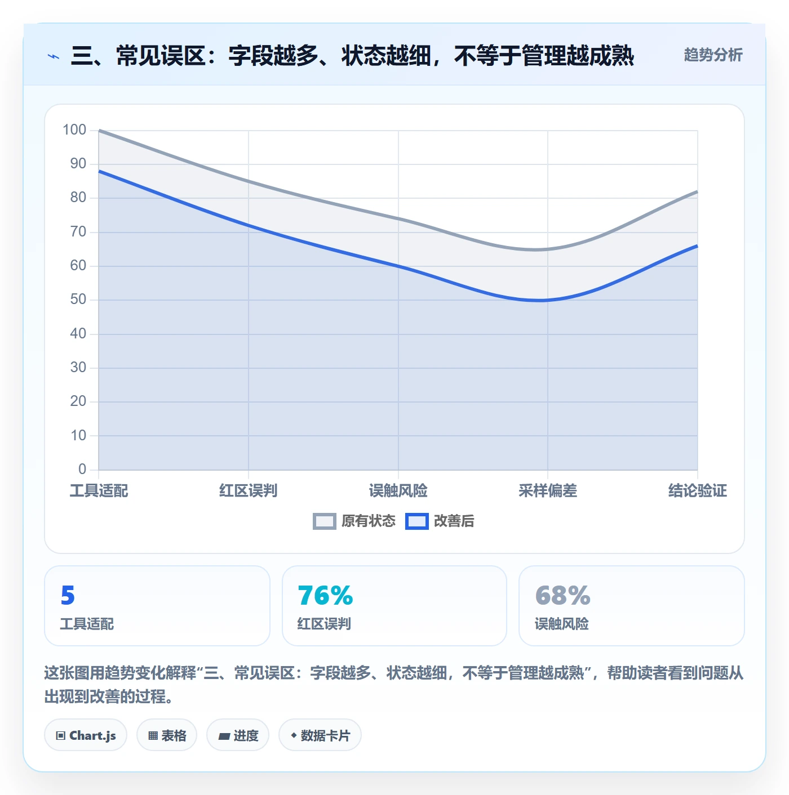Click the 结论验证 x-axis label

coord(698,491)
